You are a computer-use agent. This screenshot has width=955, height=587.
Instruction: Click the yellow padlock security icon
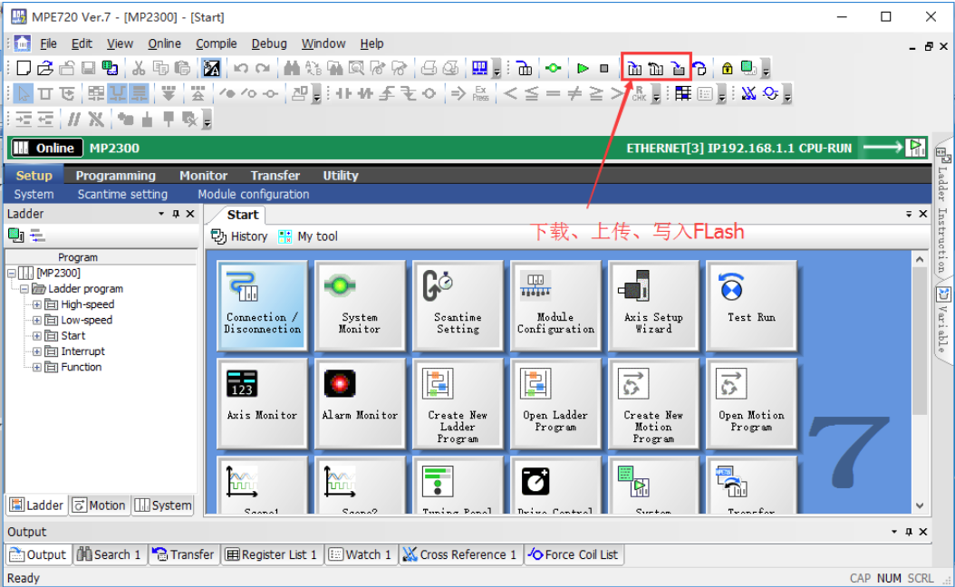click(x=727, y=68)
